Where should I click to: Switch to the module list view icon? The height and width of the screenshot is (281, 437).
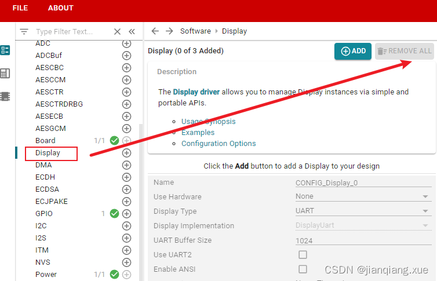pyautogui.click(x=5, y=50)
